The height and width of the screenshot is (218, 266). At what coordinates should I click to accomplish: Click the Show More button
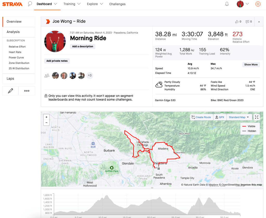point(251,65)
